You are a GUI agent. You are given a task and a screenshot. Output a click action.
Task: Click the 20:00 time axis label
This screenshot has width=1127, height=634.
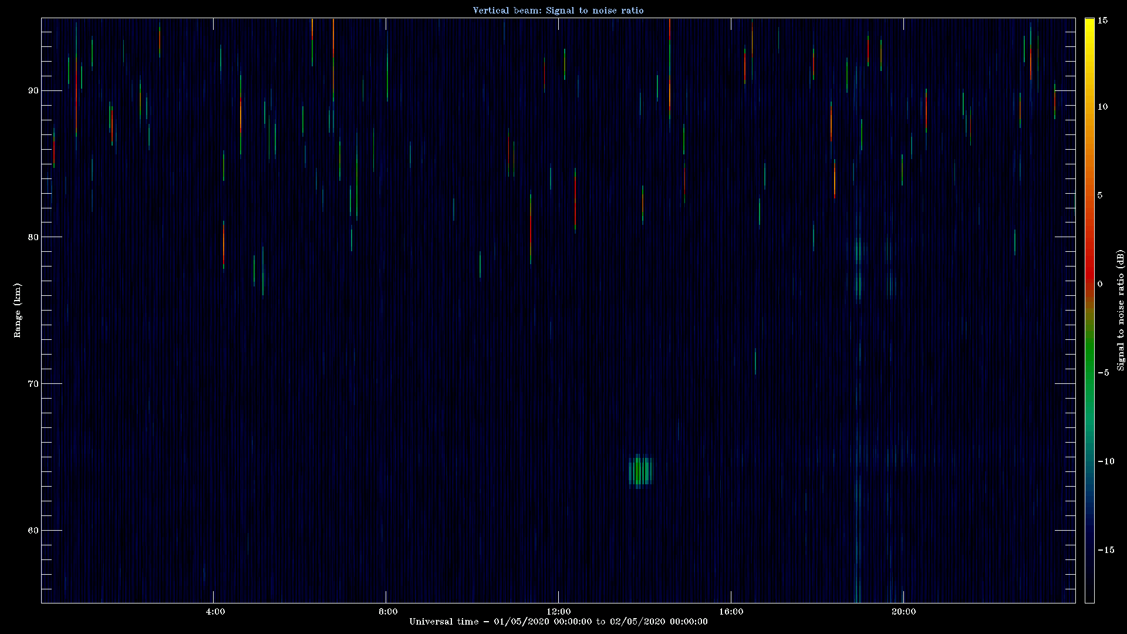(x=903, y=612)
